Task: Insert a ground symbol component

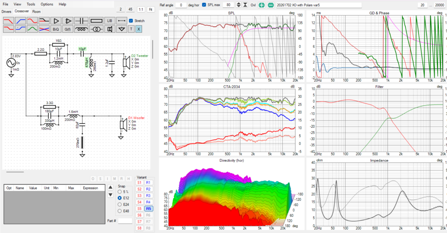Action: coord(122,29)
